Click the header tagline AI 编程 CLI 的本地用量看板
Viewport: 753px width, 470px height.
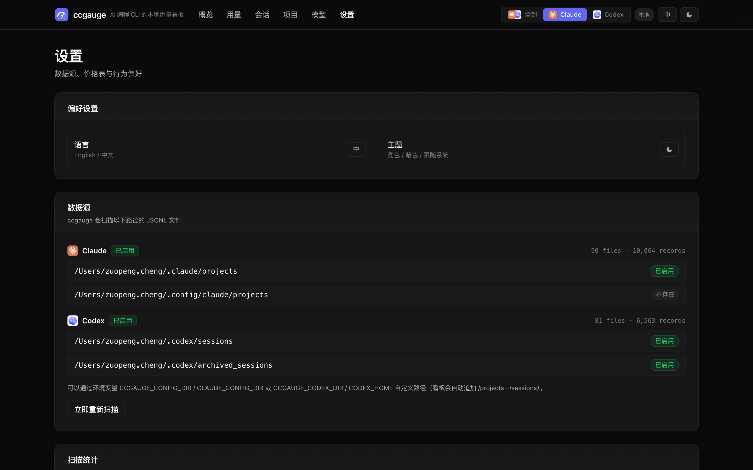pos(147,15)
